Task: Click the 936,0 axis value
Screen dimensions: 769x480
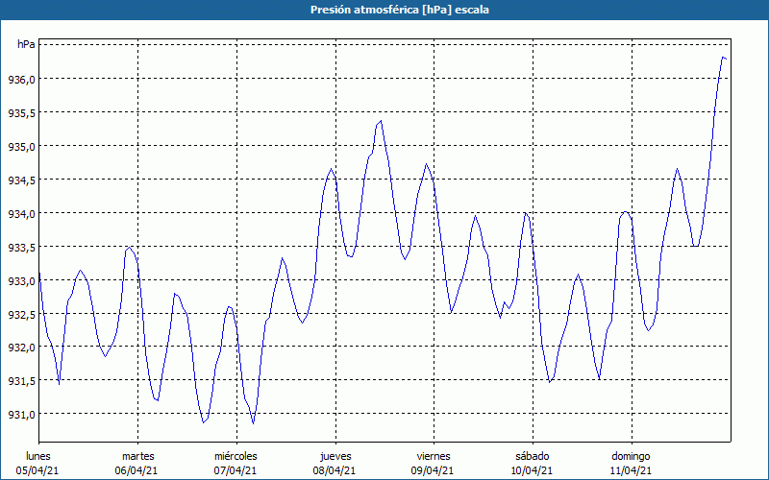Action: [22, 80]
